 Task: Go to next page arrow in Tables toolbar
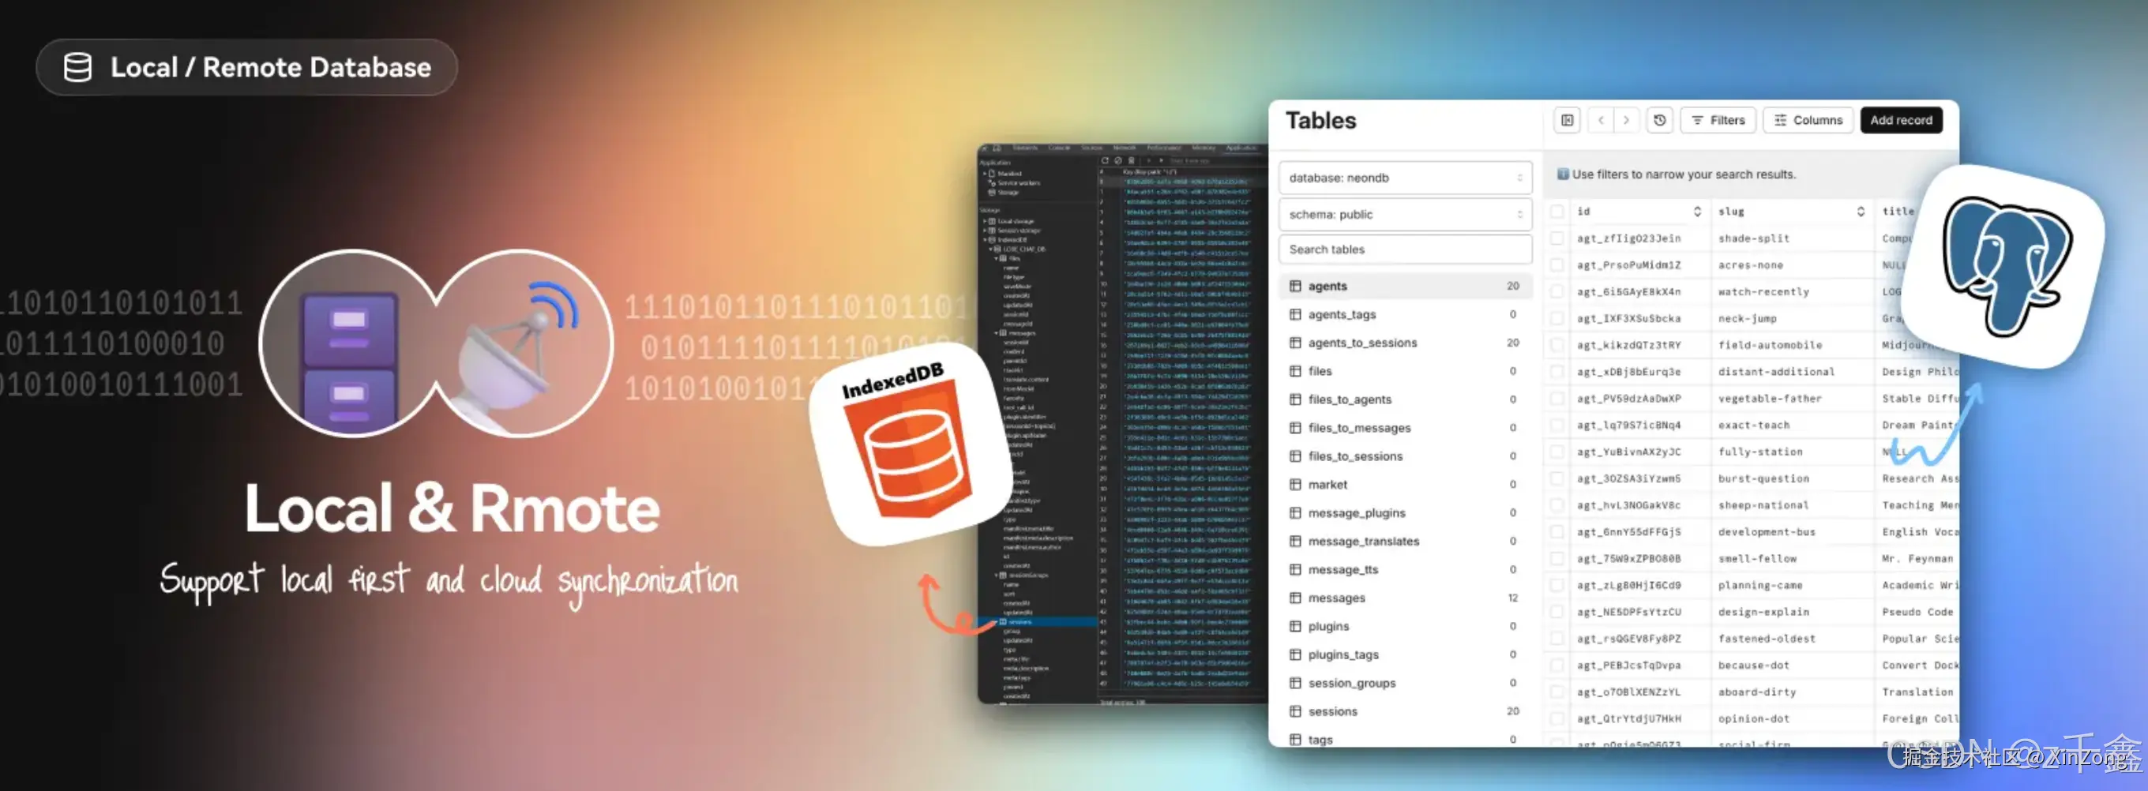(x=1626, y=120)
